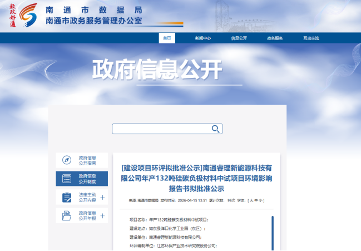Set font size to 大

pyautogui.click(x=251, y=200)
